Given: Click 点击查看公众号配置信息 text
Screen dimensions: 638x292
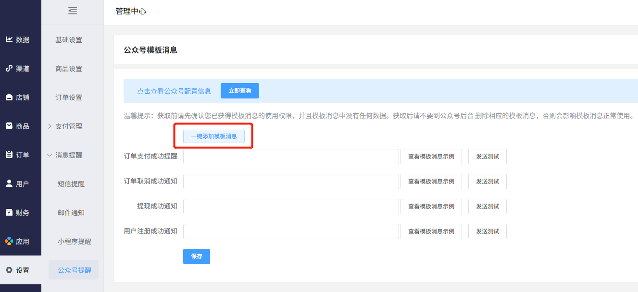Looking at the screenshot, I should pos(174,91).
